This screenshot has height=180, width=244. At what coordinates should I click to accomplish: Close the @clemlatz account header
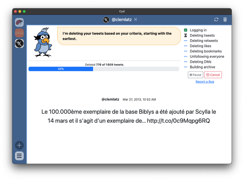click(x=136, y=20)
